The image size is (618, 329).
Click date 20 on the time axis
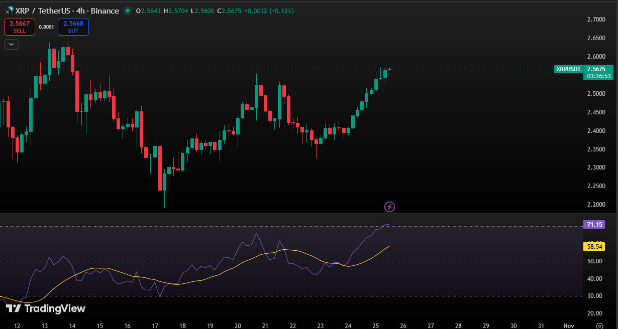238,325
